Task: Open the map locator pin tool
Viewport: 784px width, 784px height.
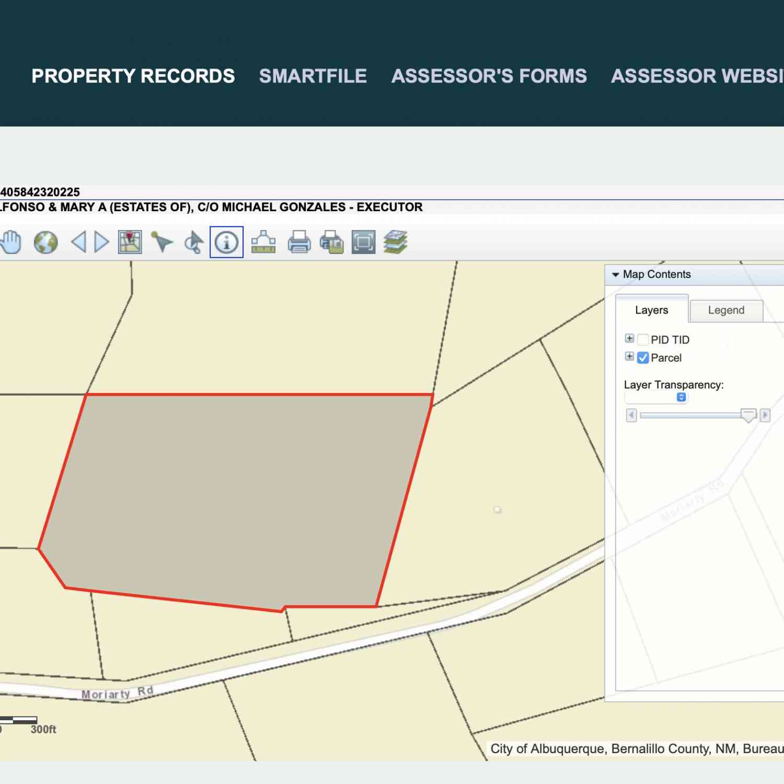Action: [130, 242]
